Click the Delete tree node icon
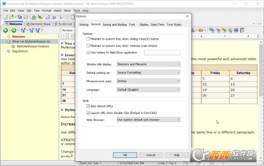 tap(31, 30)
